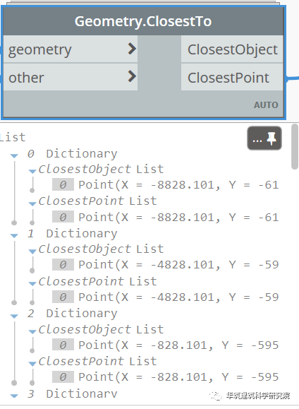
Task: Select ClosestObject Point X = -4828.101 row
Action: point(166,265)
